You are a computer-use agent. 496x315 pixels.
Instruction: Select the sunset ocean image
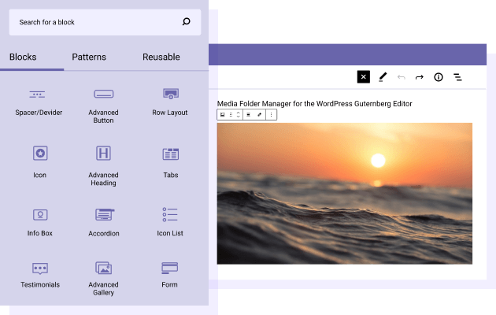(x=344, y=193)
